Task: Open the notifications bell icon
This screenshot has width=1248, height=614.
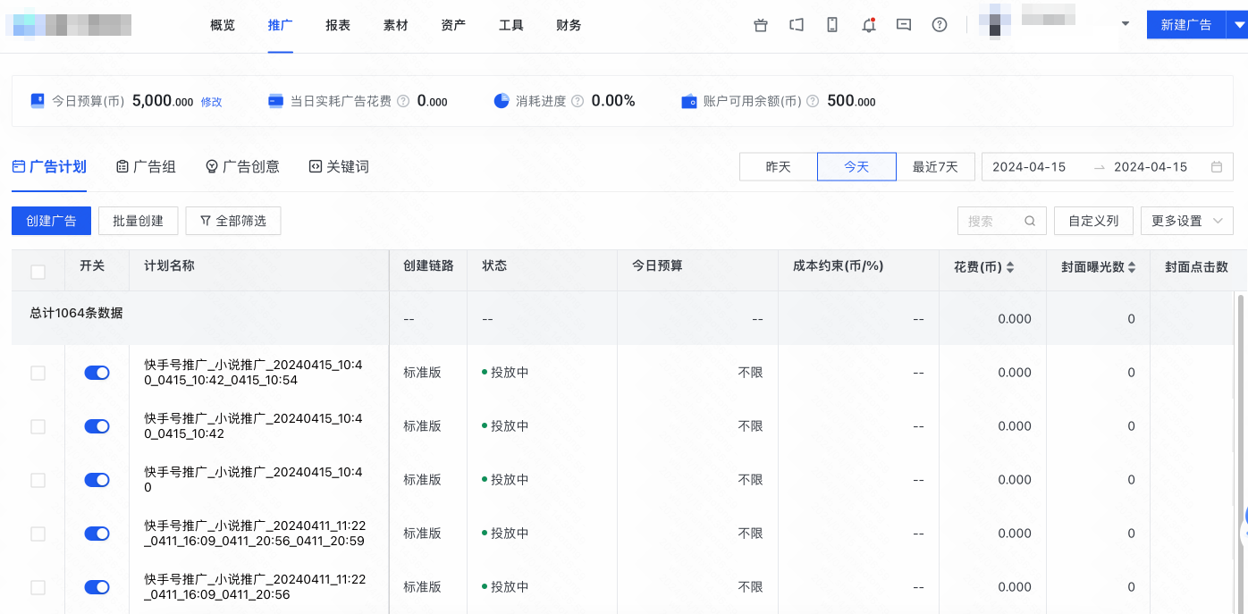Action: (868, 25)
